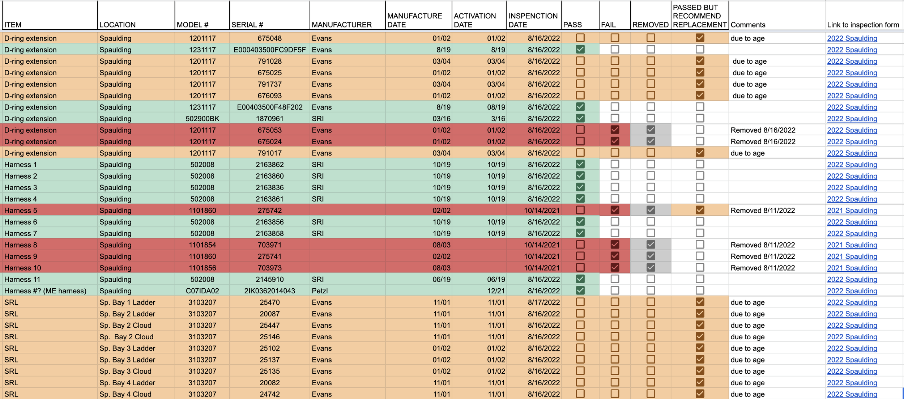Select the Link to inspection form header
The image size is (904, 399).
coord(864,16)
